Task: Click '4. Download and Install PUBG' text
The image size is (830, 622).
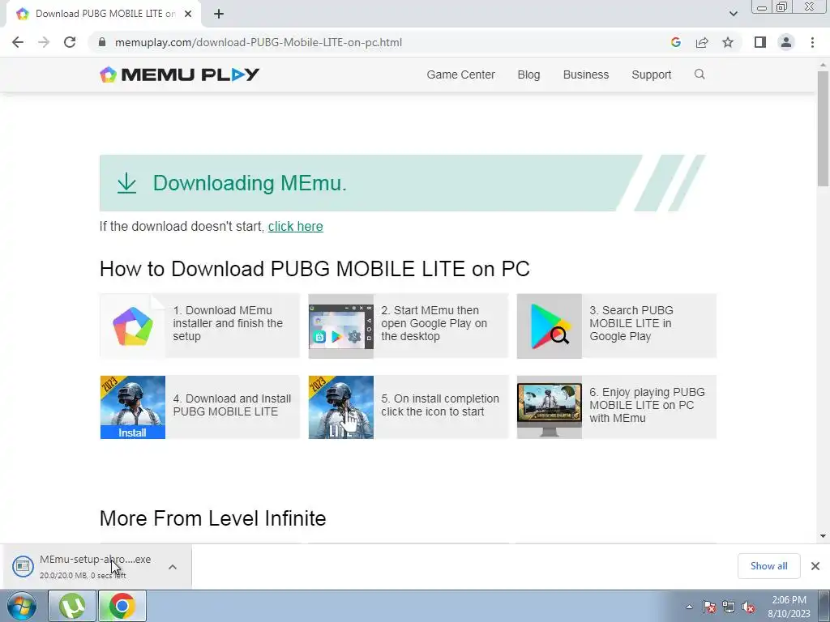Action: (232, 405)
